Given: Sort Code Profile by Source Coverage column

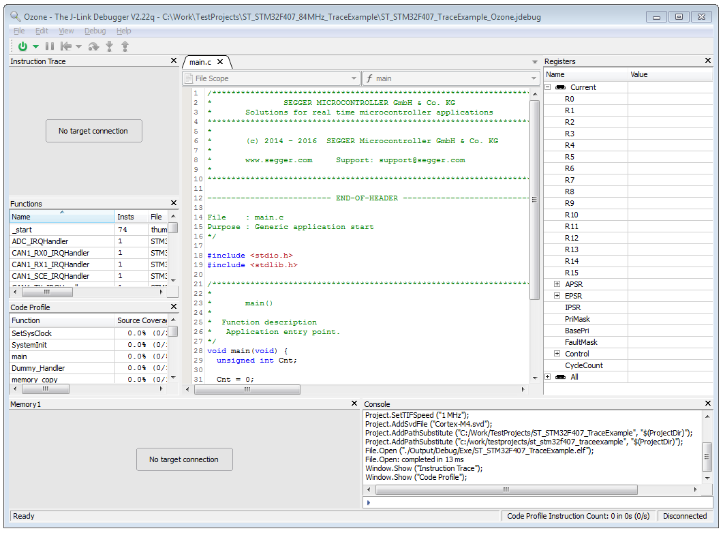Looking at the screenshot, I should [x=142, y=320].
